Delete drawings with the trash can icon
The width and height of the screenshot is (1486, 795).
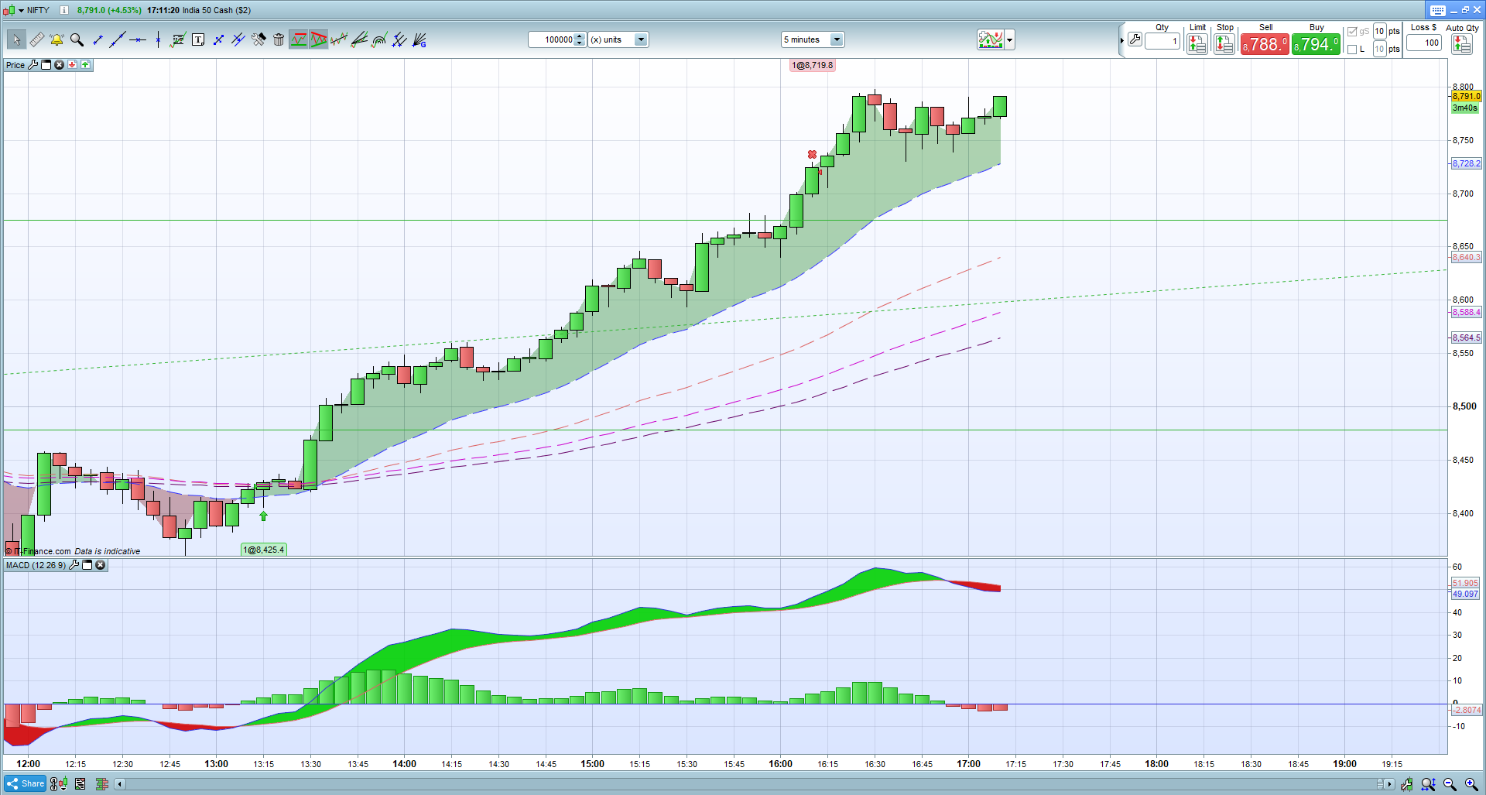pyautogui.click(x=279, y=39)
